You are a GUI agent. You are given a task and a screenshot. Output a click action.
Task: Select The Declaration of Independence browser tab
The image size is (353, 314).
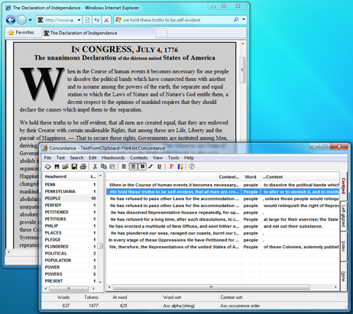click(99, 33)
